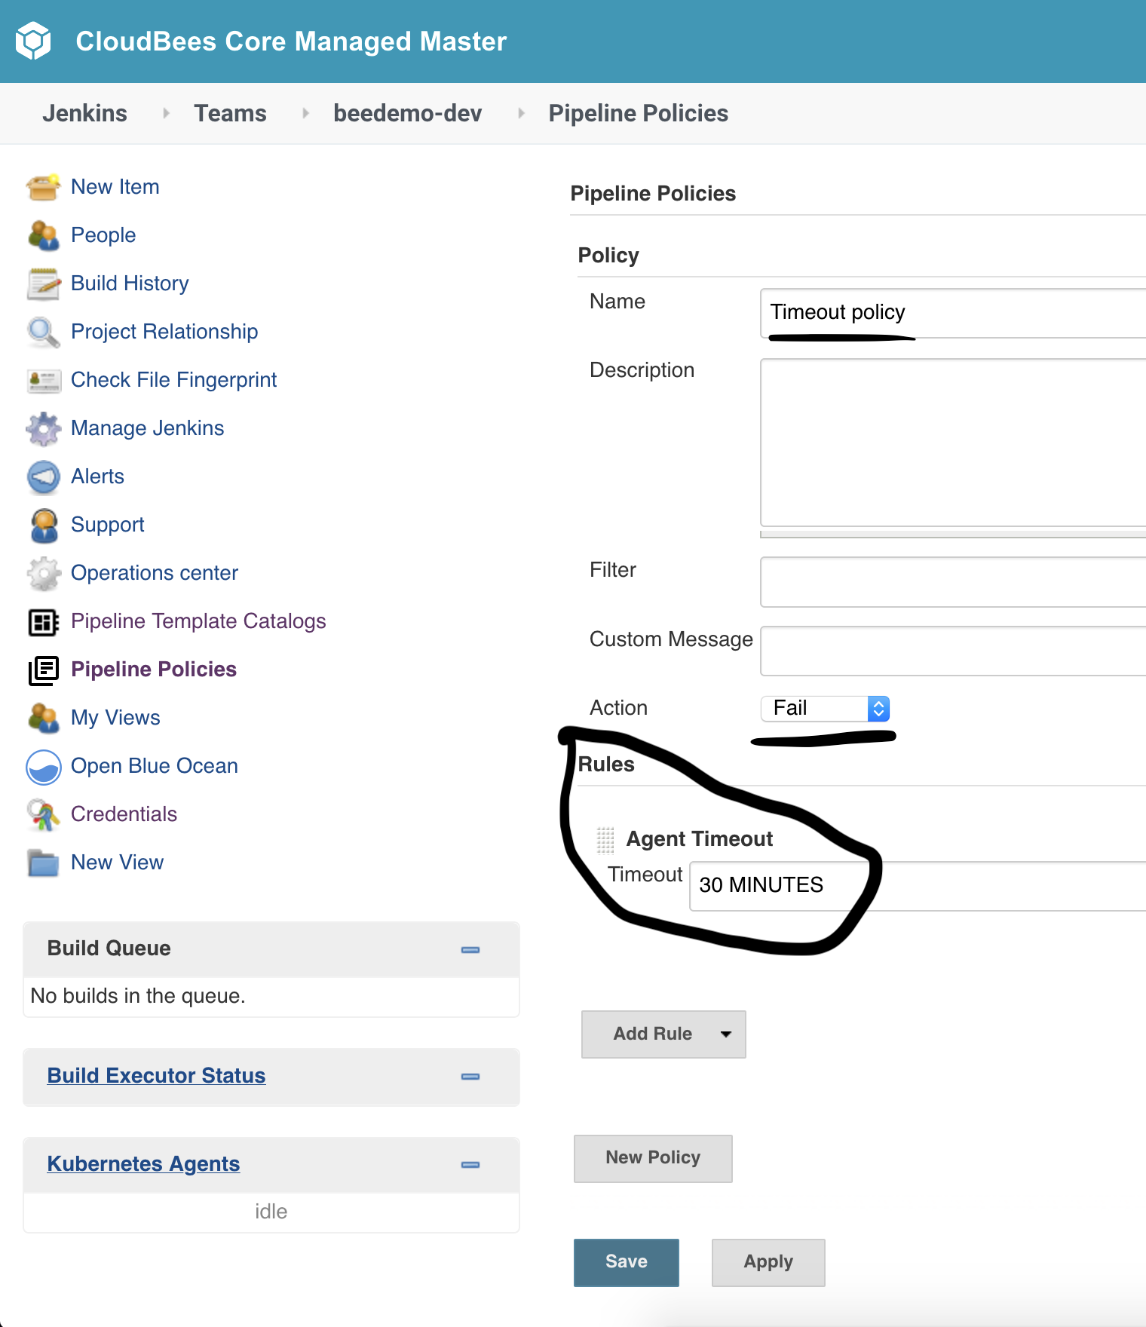The width and height of the screenshot is (1146, 1327).
Task: Go to Pipeline Policies breadcrumb
Action: coord(638,113)
